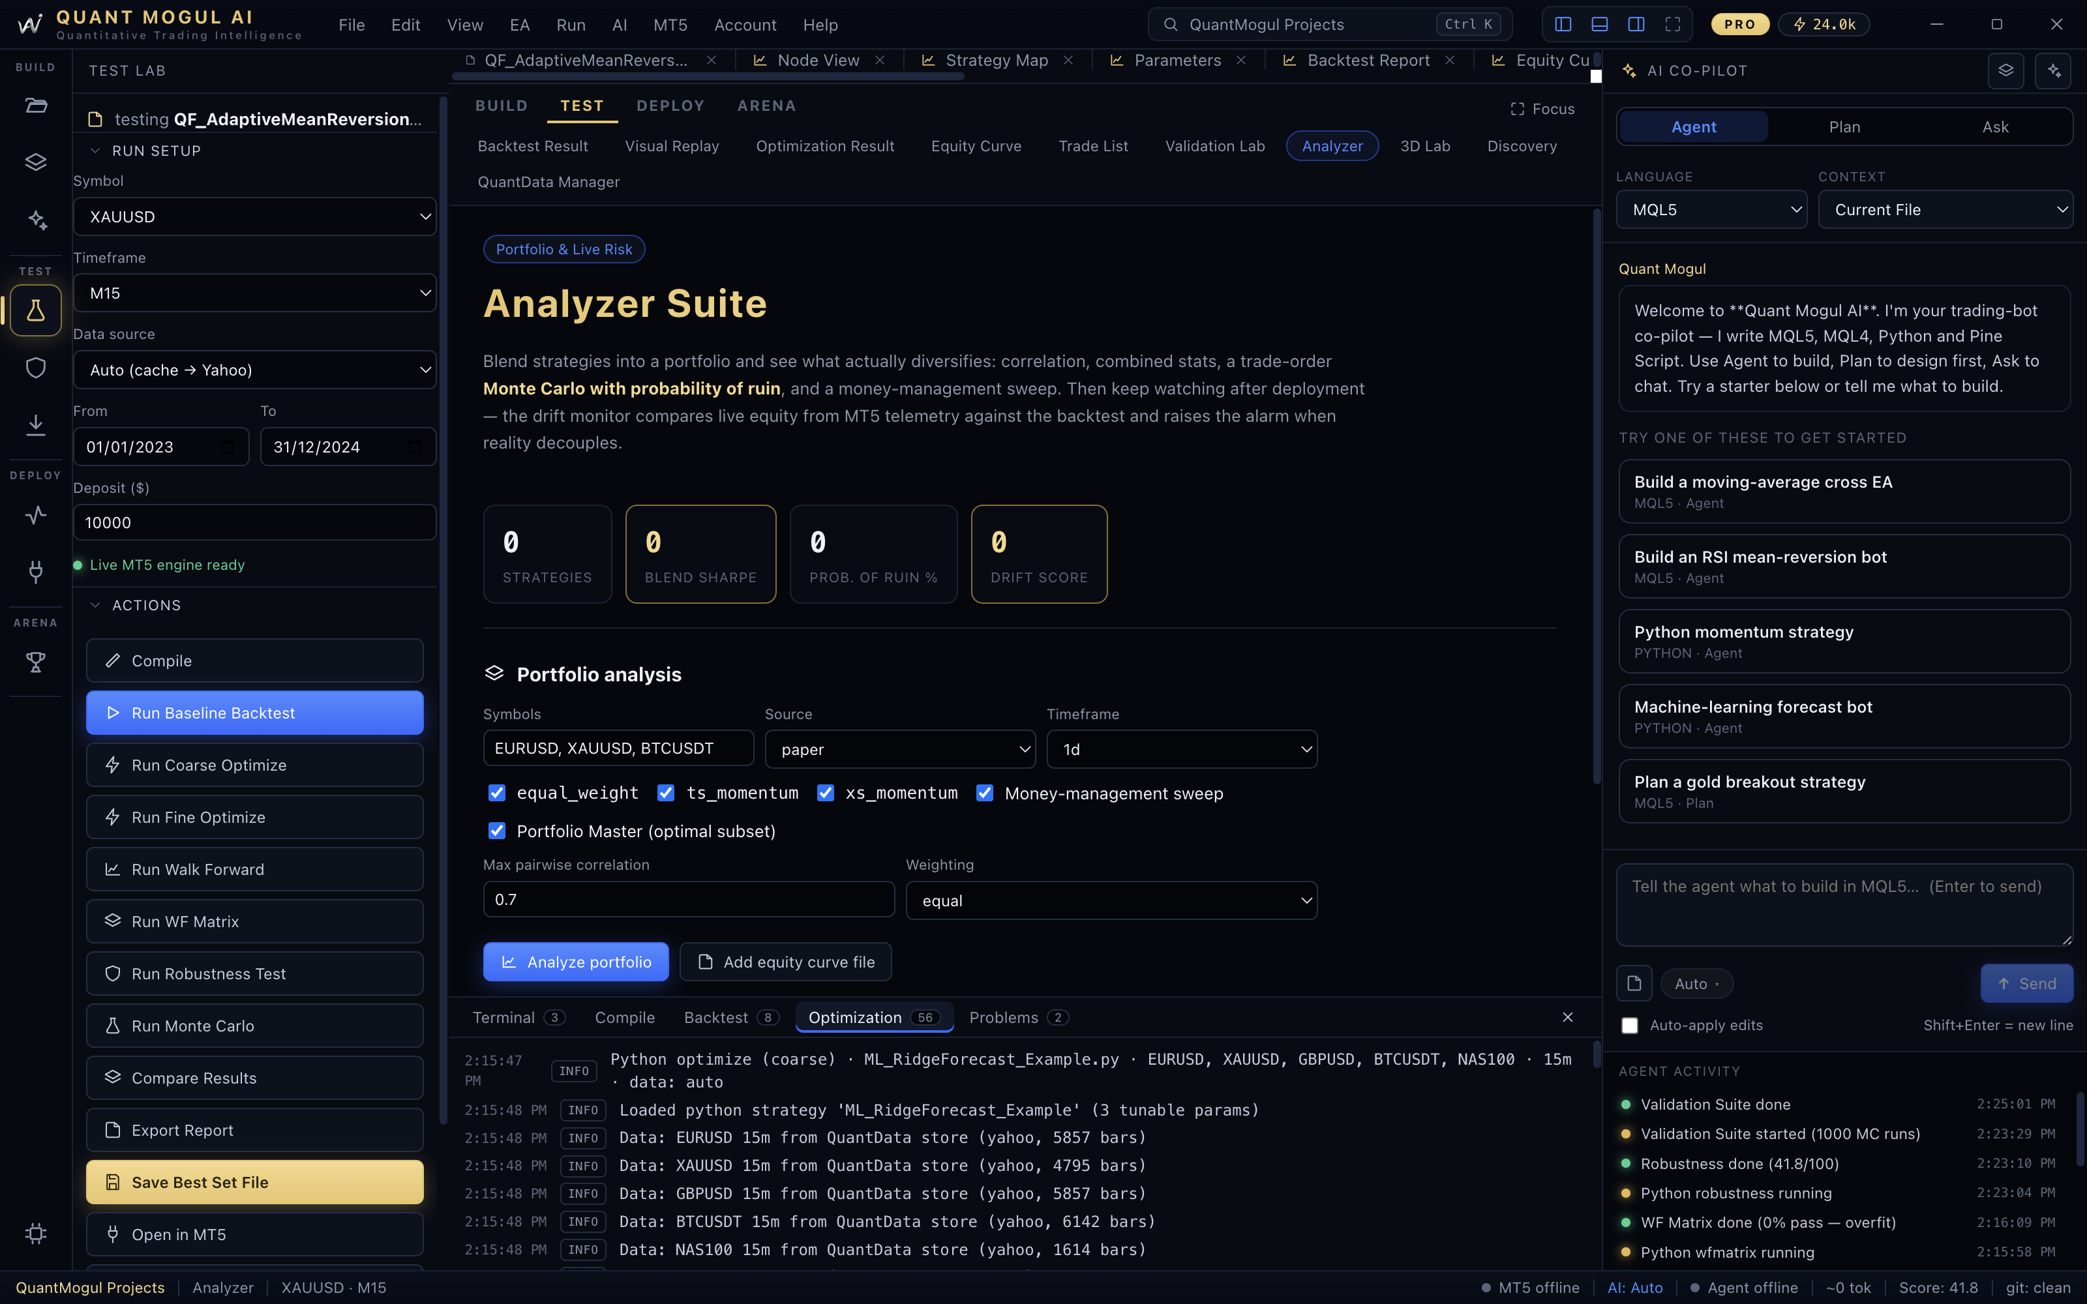Open the settings chip icon at sidebar bottom
Screen dimensions: 2087x1304
click(35, 1234)
